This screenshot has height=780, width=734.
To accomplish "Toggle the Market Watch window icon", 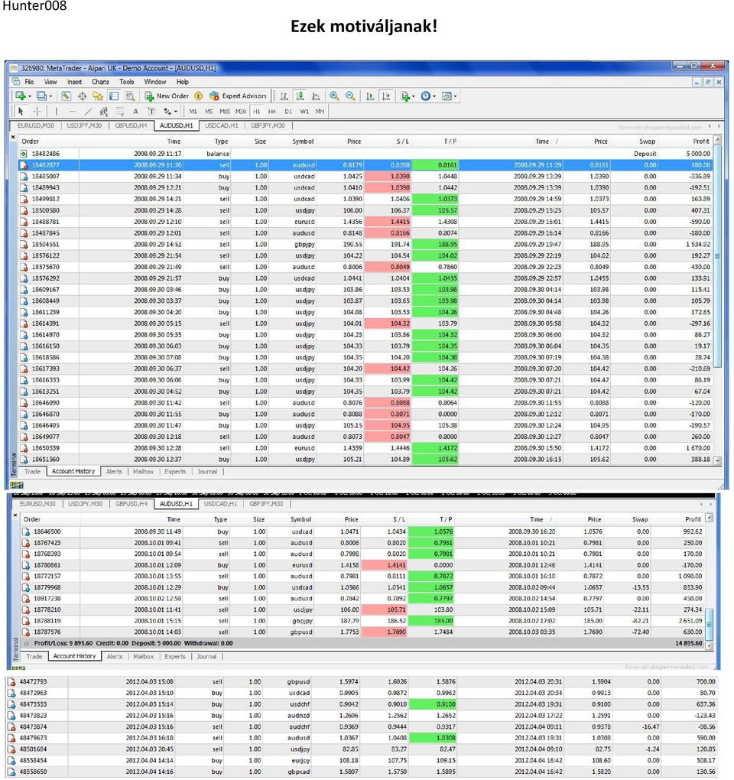I will click(x=67, y=96).
